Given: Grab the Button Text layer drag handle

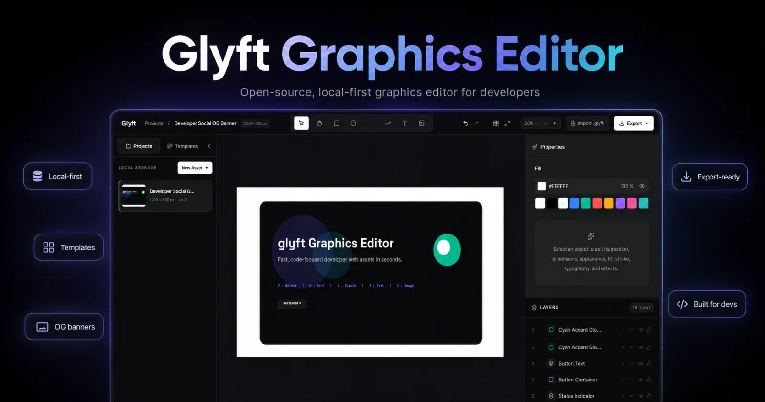Looking at the screenshot, I should point(533,364).
